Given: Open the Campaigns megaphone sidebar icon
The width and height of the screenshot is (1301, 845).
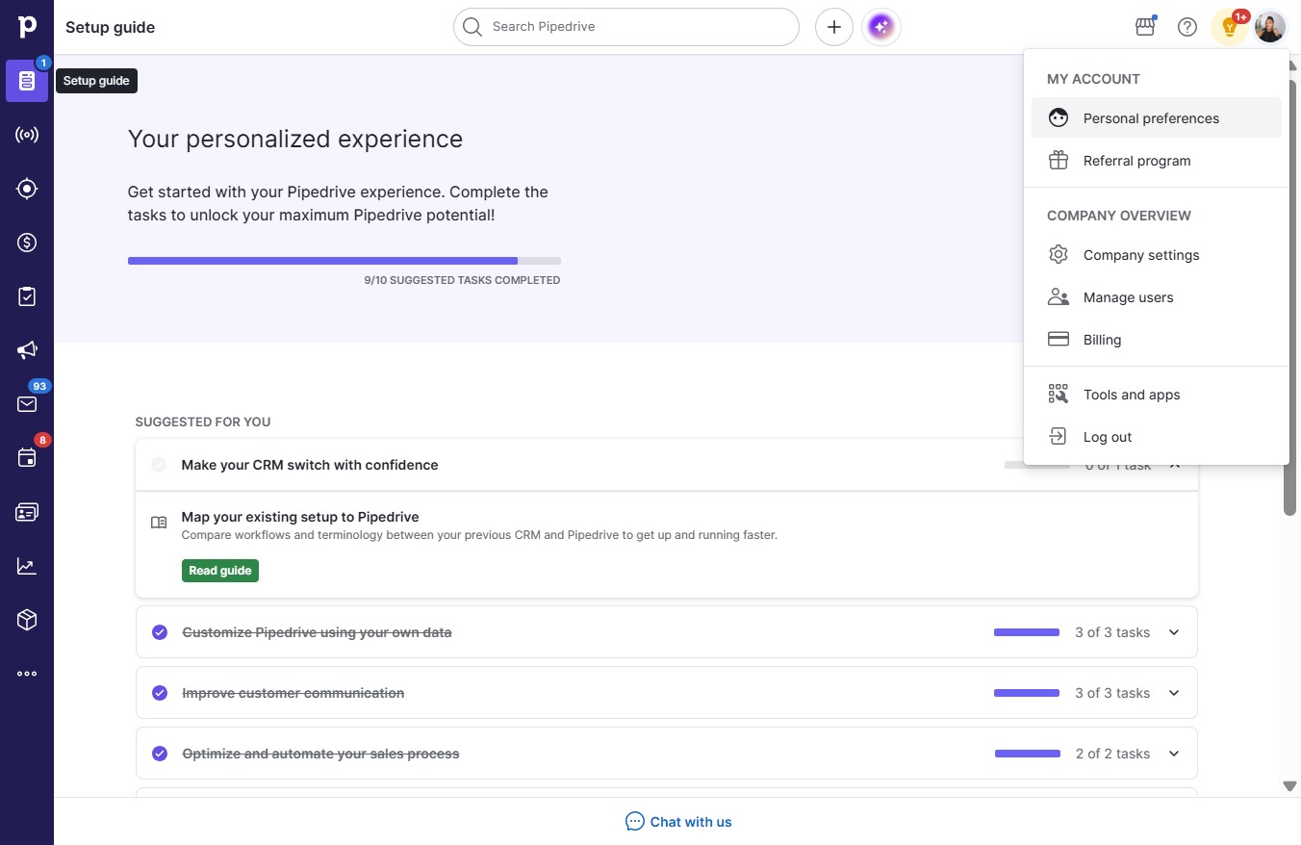Looking at the screenshot, I should click(27, 350).
